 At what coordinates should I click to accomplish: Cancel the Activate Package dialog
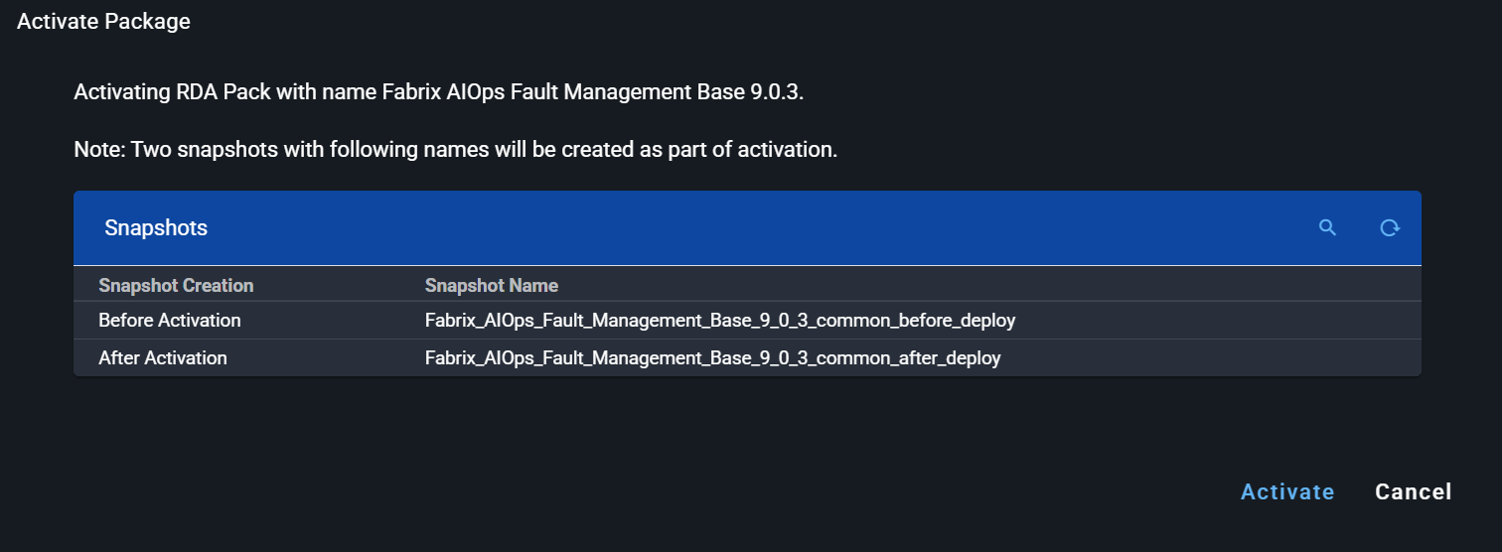1413,491
